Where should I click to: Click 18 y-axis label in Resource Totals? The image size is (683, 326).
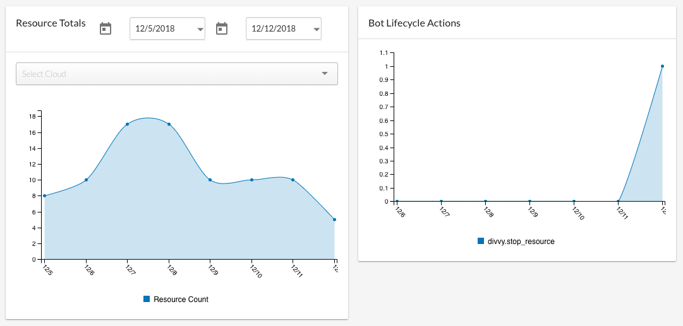(32, 117)
